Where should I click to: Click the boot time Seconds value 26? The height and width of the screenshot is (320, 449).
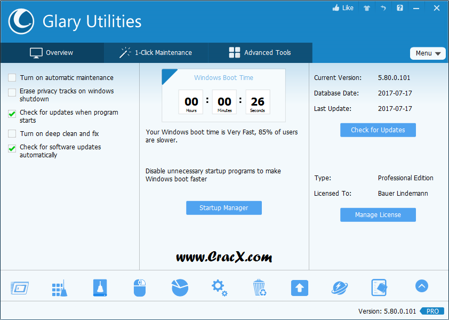(258, 102)
